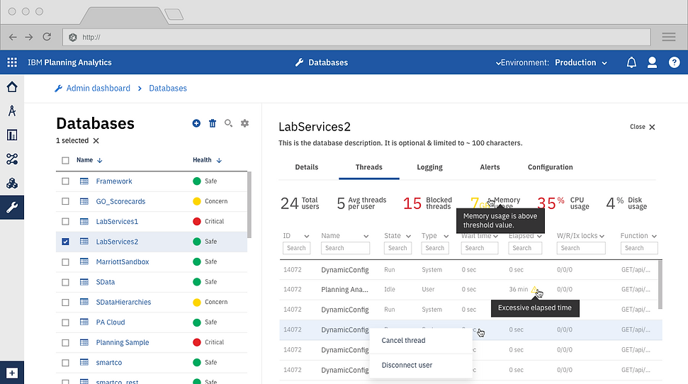Choose Cancel thread from context menu
This screenshot has height=384, width=688.
pos(421,341)
